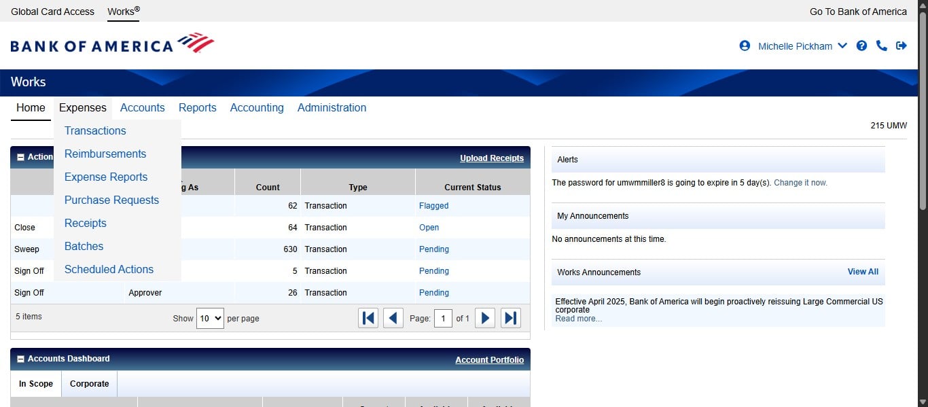Click the page number input field

(443, 318)
